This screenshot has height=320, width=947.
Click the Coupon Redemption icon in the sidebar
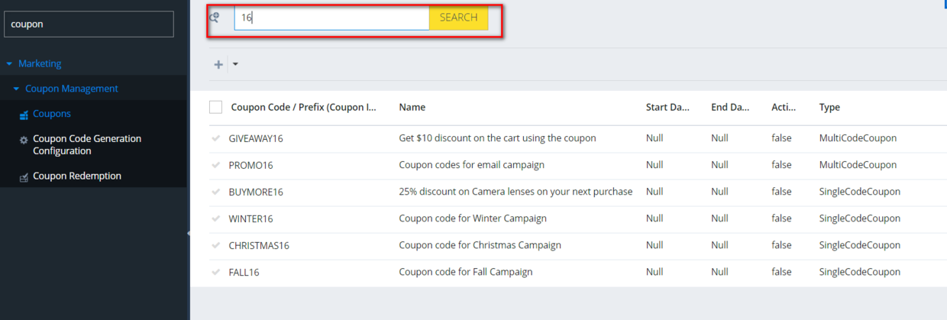[x=24, y=176]
